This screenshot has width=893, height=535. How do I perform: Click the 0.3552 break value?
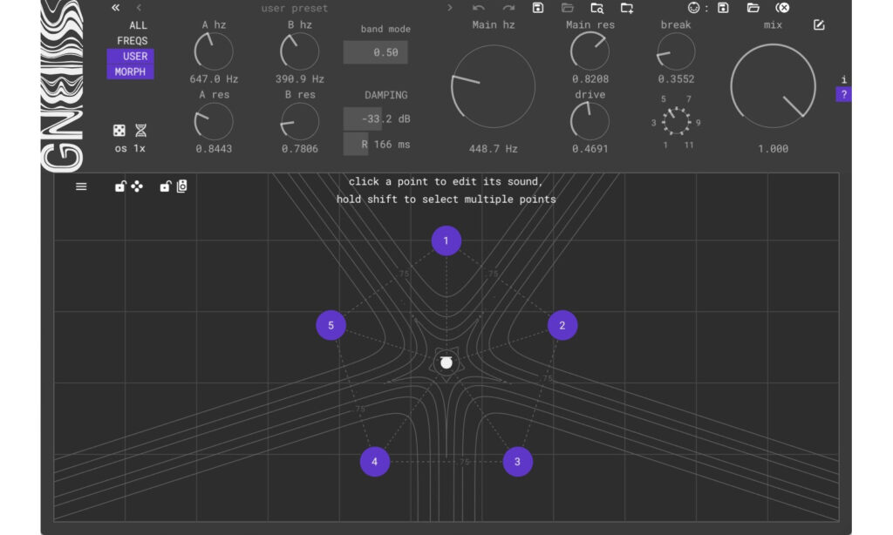(676, 79)
